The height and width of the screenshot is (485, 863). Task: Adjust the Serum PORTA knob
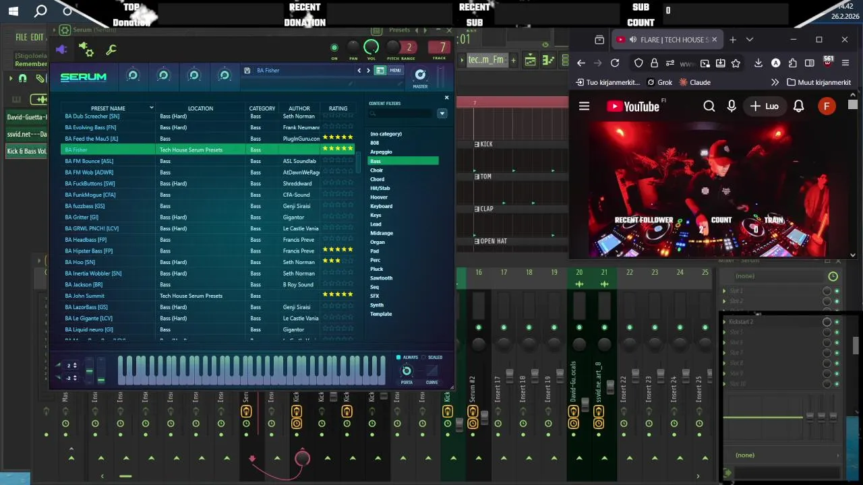[x=407, y=371]
